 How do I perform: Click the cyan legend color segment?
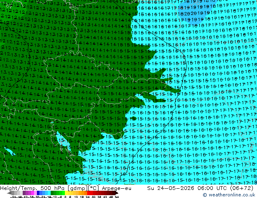click(49, 193)
